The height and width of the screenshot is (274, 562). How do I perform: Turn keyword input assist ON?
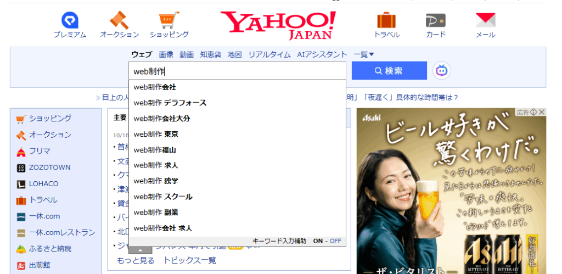click(x=318, y=241)
